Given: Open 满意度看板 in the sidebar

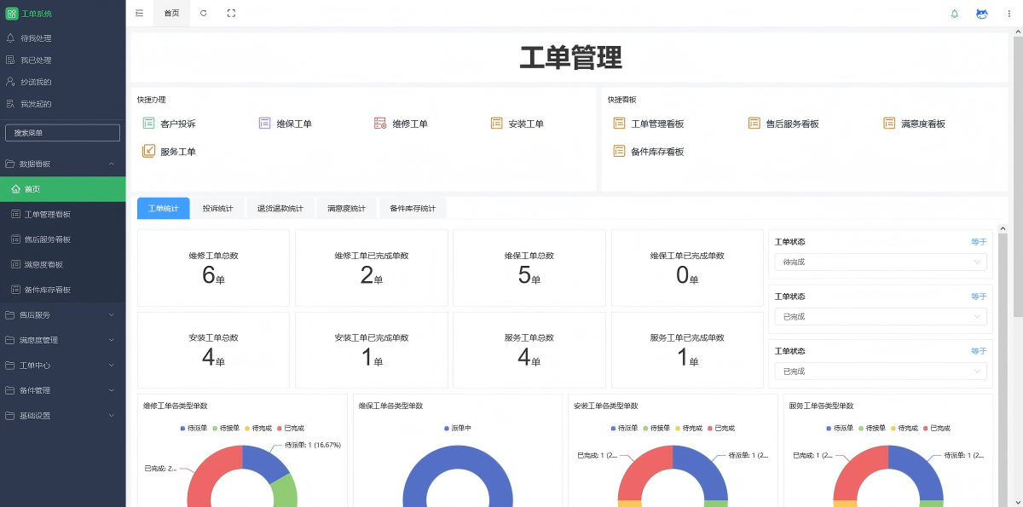Looking at the screenshot, I should pyautogui.click(x=63, y=264).
